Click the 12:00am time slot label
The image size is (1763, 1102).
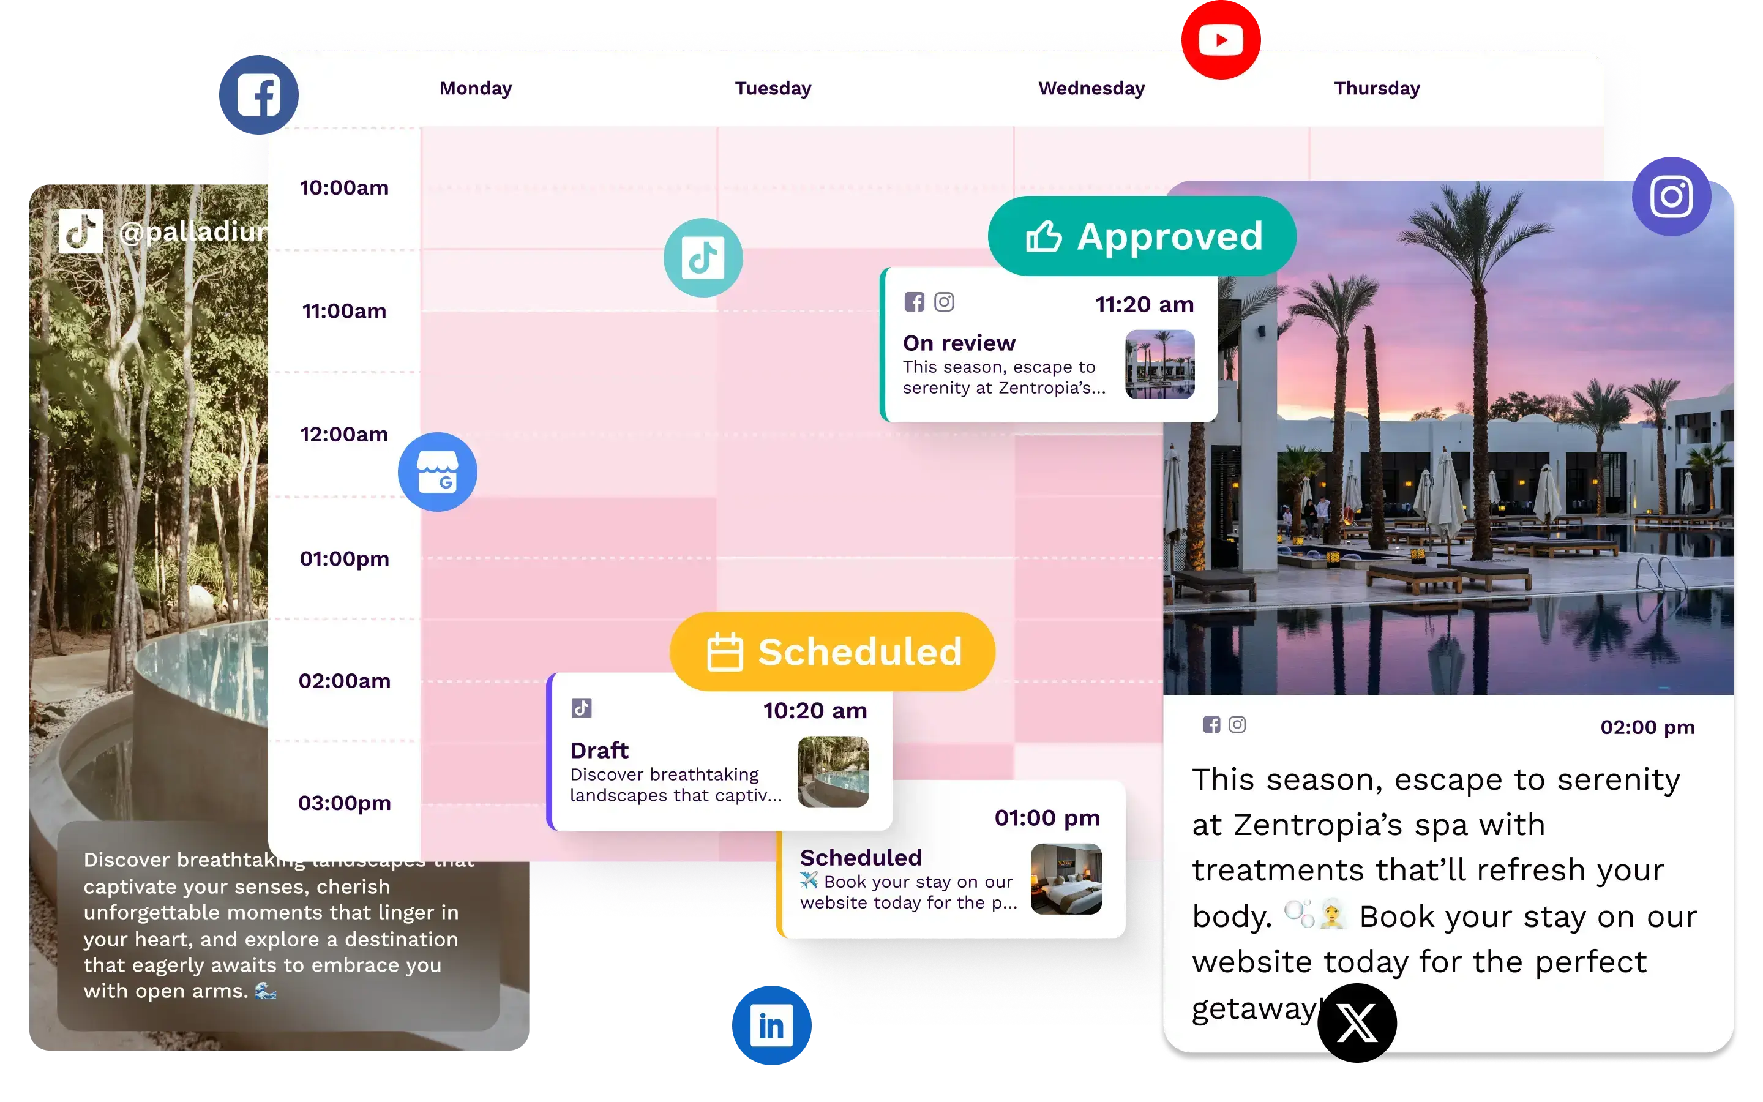tap(345, 435)
